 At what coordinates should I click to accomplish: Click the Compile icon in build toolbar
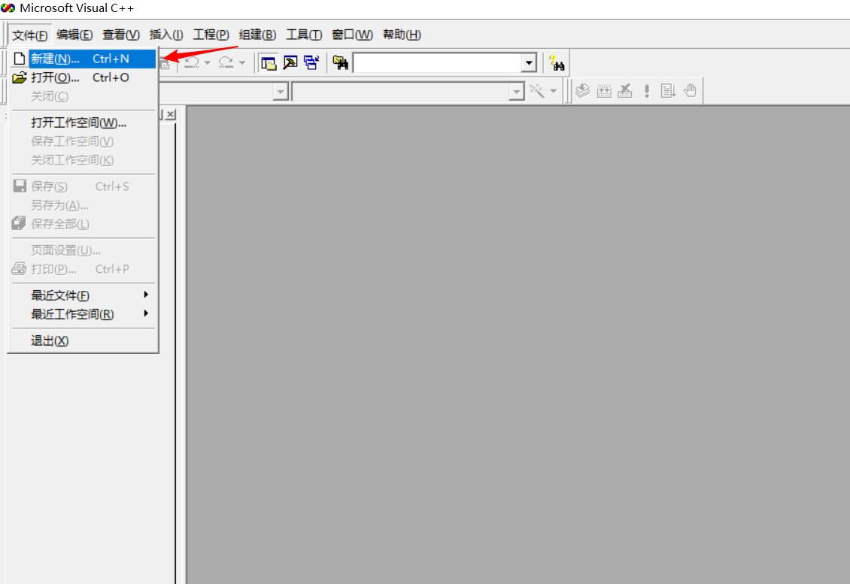(x=583, y=91)
